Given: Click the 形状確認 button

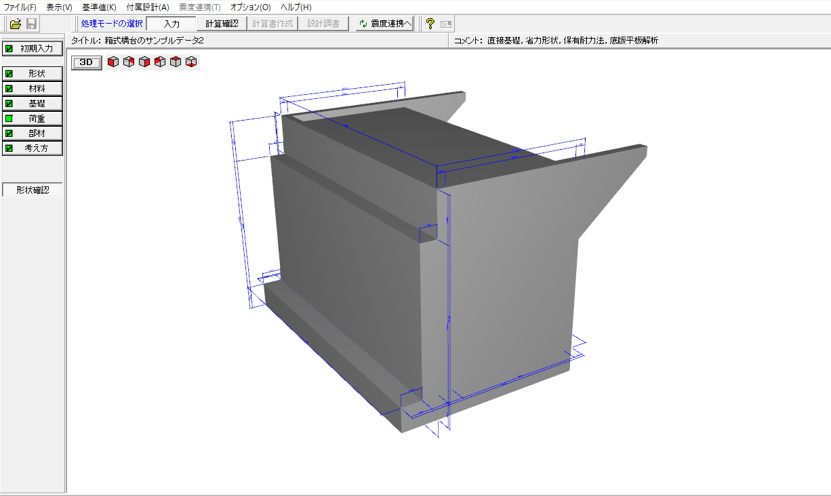Looking at the screenshot, I should pos(33,190).
